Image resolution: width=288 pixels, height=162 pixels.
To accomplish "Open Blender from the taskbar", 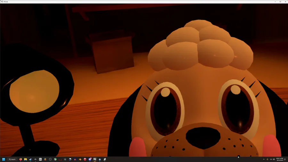I will coord(80,159).
